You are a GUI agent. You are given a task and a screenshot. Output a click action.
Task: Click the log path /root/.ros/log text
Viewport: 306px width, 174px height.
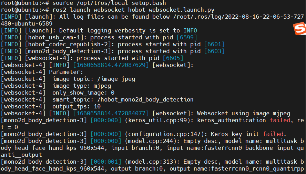238,17
